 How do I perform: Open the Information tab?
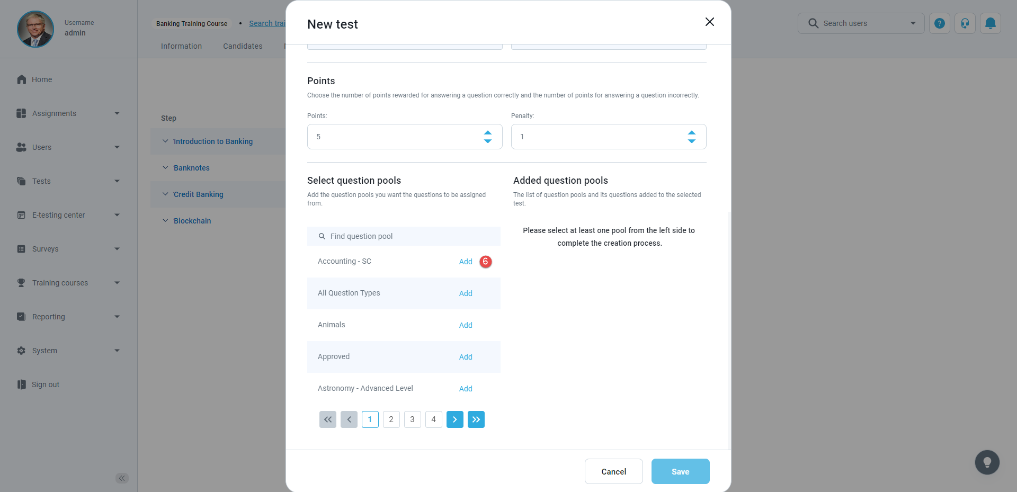[181, 46]
